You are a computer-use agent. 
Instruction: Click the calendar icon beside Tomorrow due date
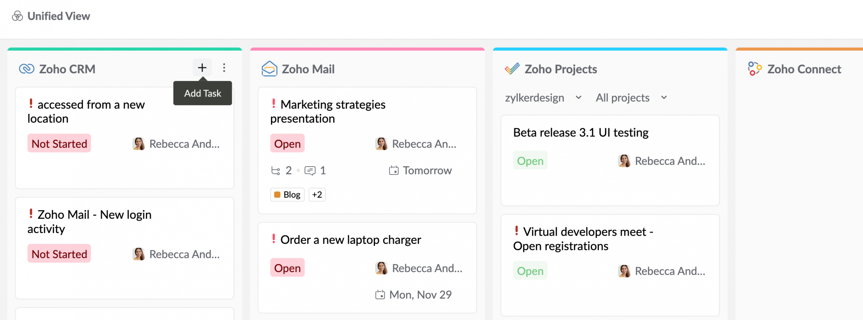pyautogui.click(x=394, y=171)
